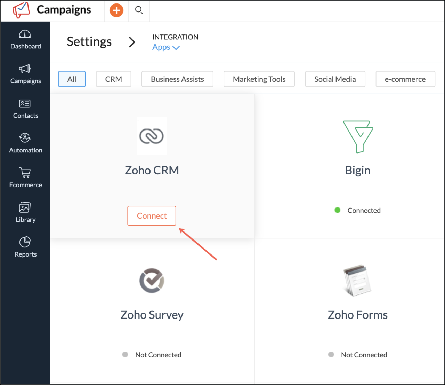This screenshot has width=445, height=385.
Task: Click the INTEGRATION label text
Action: click(175, 37)
